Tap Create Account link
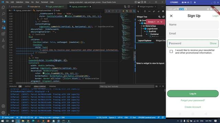This screenshot has height=123, width=220. pos(193,107)
